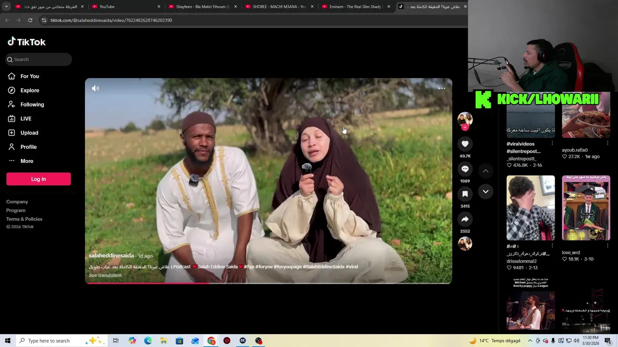Click the _silentrepostt_ username
The image size is (618, 347).
coord(521,159)
